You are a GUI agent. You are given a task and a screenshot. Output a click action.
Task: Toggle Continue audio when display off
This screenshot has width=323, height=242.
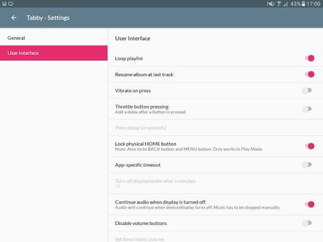click(309, 204)
